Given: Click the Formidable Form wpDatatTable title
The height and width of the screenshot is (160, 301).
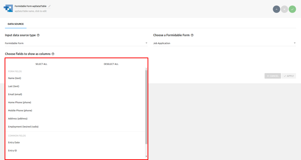Looking at the screenshot, I should (31, 6).
